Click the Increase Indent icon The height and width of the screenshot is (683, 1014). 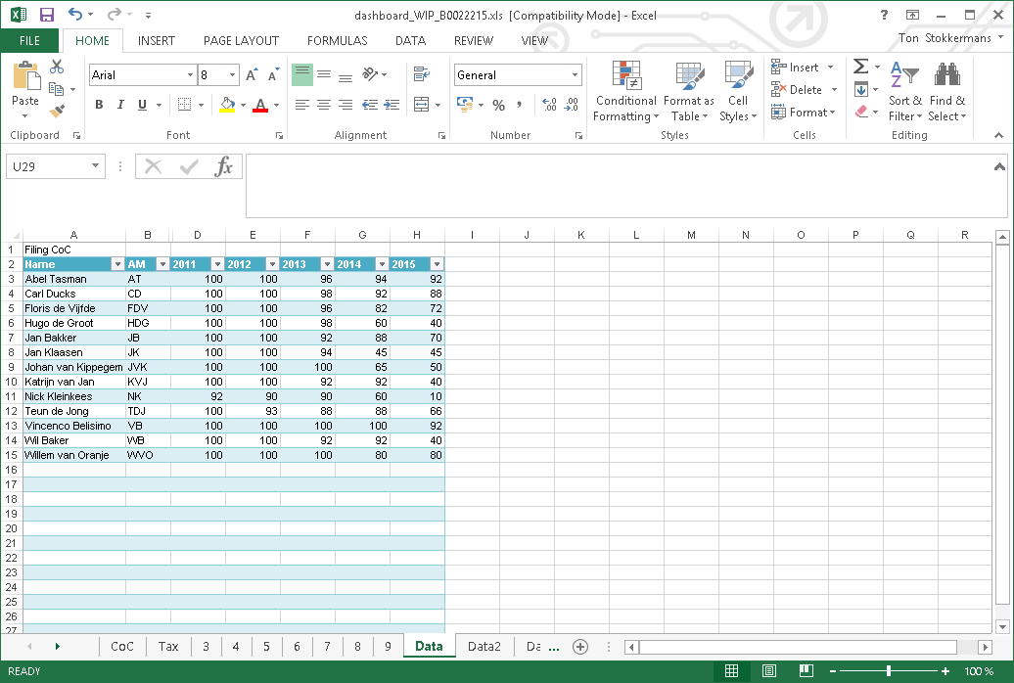pos(392,104)
